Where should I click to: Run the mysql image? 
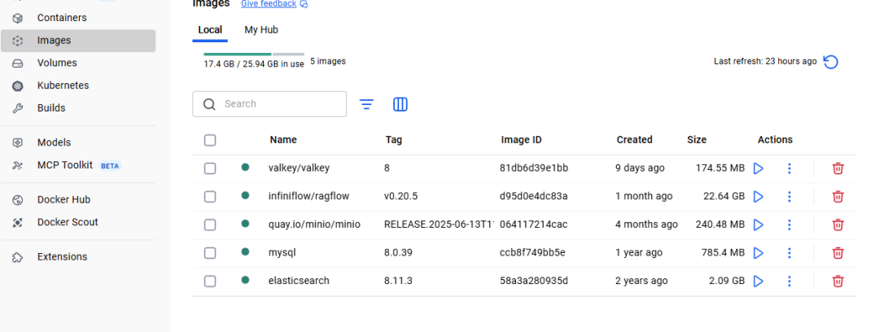pos(759,253)
